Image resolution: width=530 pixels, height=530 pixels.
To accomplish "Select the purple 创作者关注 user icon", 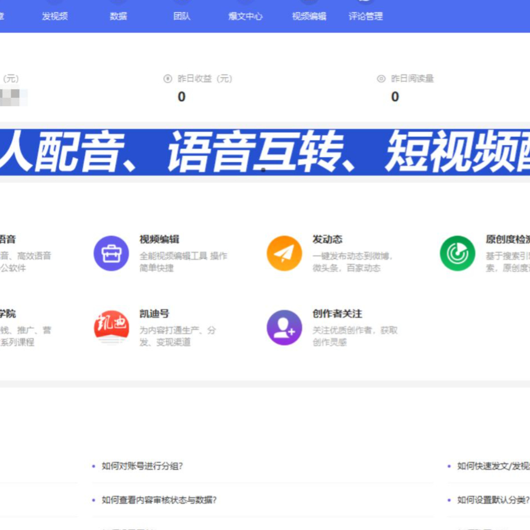I will 284,328.
